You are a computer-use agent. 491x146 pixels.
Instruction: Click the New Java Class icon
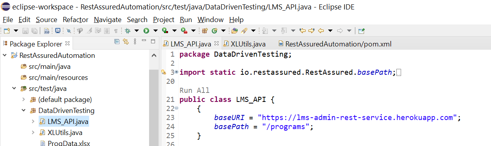(214, 31)
